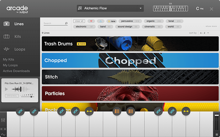Screen dimensions: 220x137
Task: Open the keyboard range C0 icon
Action: [x=170, y=8]
